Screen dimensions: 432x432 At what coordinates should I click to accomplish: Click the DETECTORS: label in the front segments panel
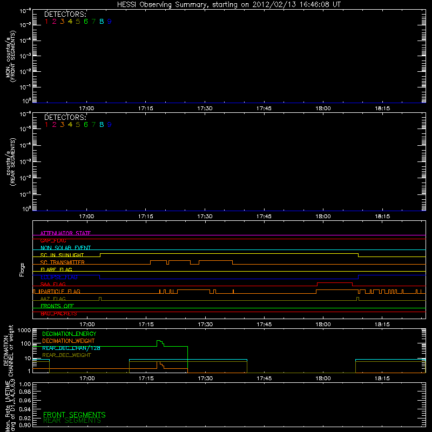click(65, 15)
